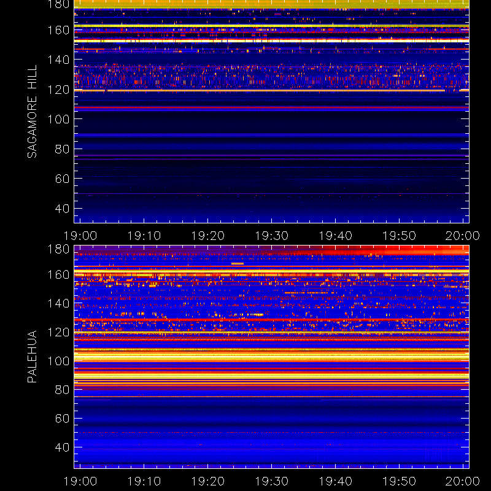This screenshot has height=491, width=491.
Task: Click the 19:00 time label under Sagamore Hill plot
Action: (80, 236)
